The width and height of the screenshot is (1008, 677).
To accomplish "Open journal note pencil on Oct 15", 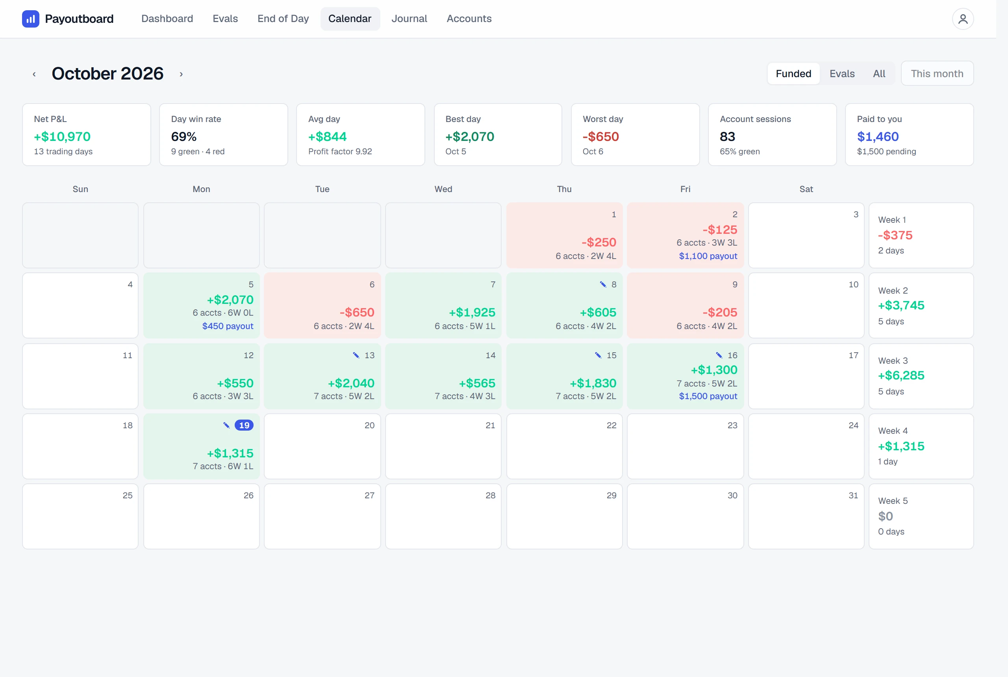I will pos(598,355).
